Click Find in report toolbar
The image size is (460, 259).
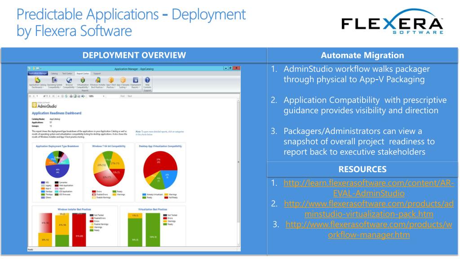click(x=122, y=96)
